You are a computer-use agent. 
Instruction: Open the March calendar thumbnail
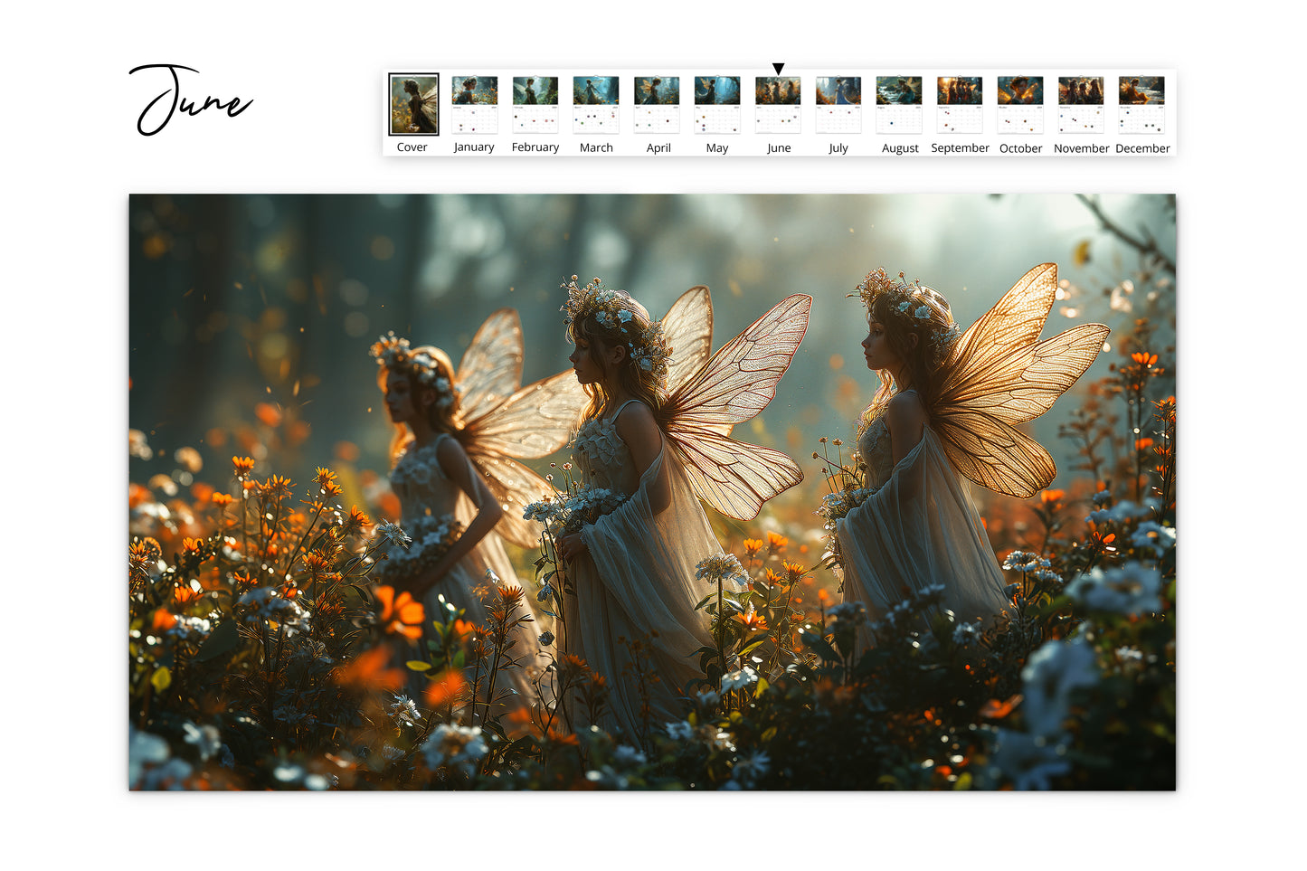pyautogui.click(x=596, y=105)
